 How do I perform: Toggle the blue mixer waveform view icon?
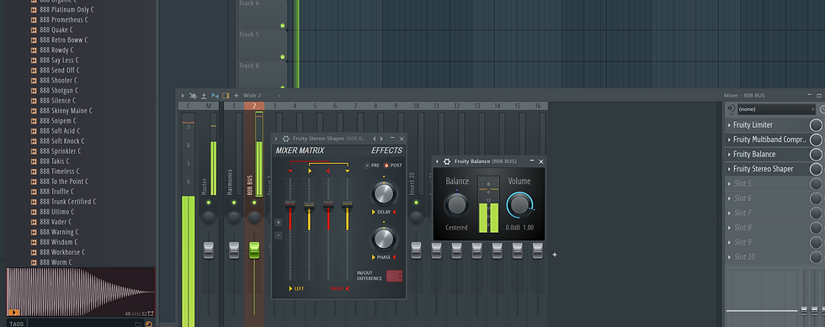(215, 96)
